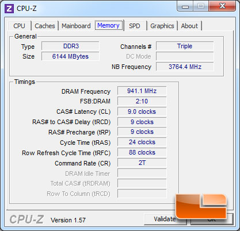This screenshot has width=240, height=231.
Task: Click the disabled maximize button
Action: (201, 6)
